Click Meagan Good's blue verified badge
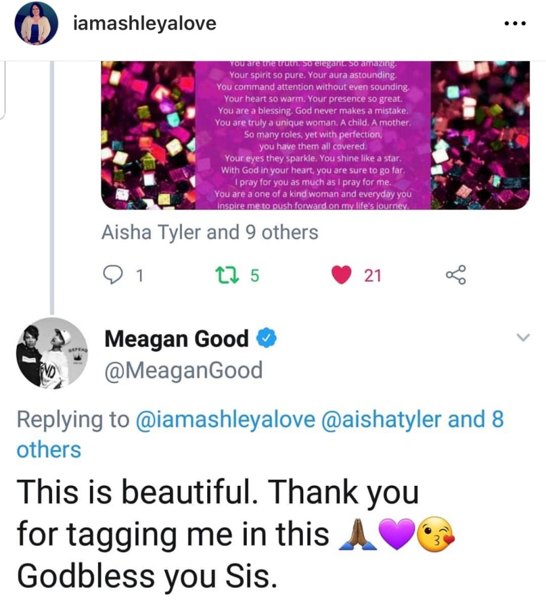The image size is (546, 615). tap(266, 340)
